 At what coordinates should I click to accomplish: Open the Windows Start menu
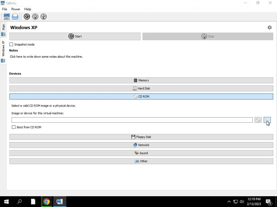click(6, 202)
